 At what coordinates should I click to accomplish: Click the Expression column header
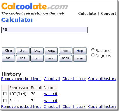[x=19, y=88]
